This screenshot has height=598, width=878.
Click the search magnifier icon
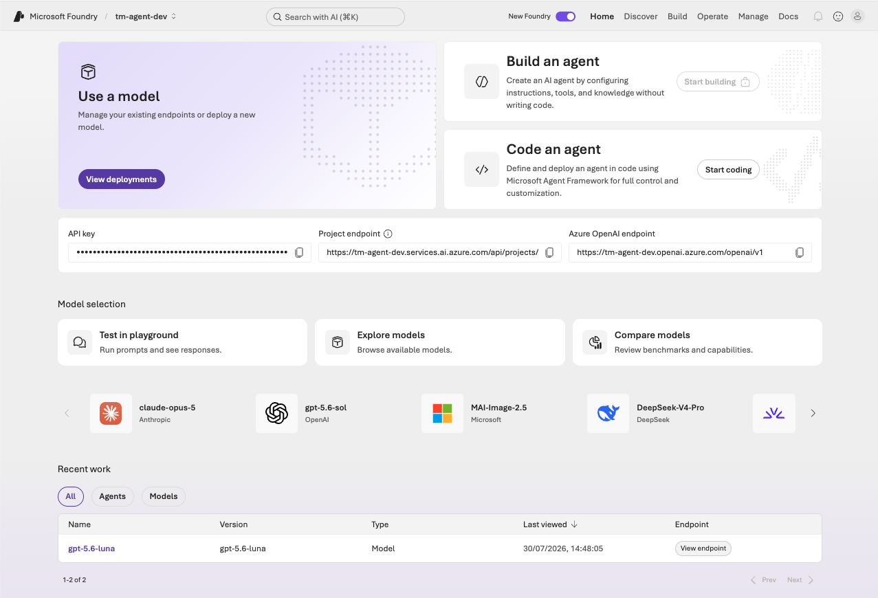pyautogui.click(x=277, y=17)
